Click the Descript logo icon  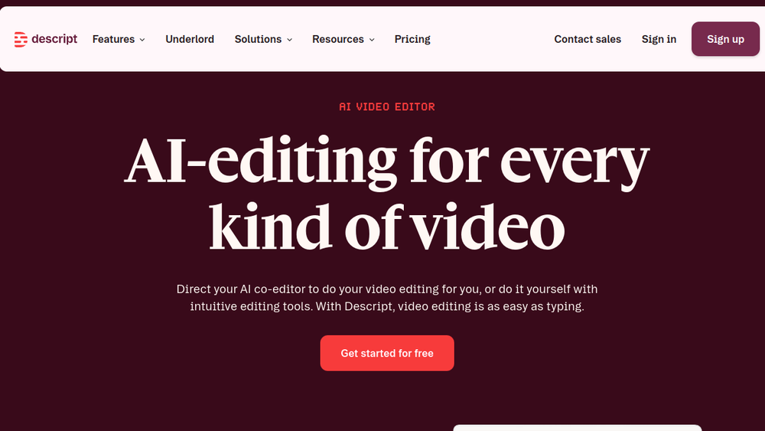coord(21,39)
